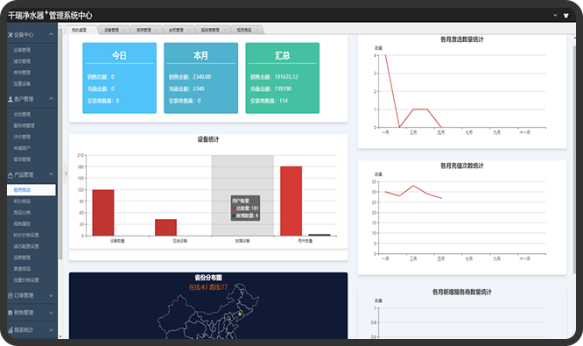Expand the 财务管理 menu section
The height and width of the screenshot is (346, 583).
tap(51, 313)
